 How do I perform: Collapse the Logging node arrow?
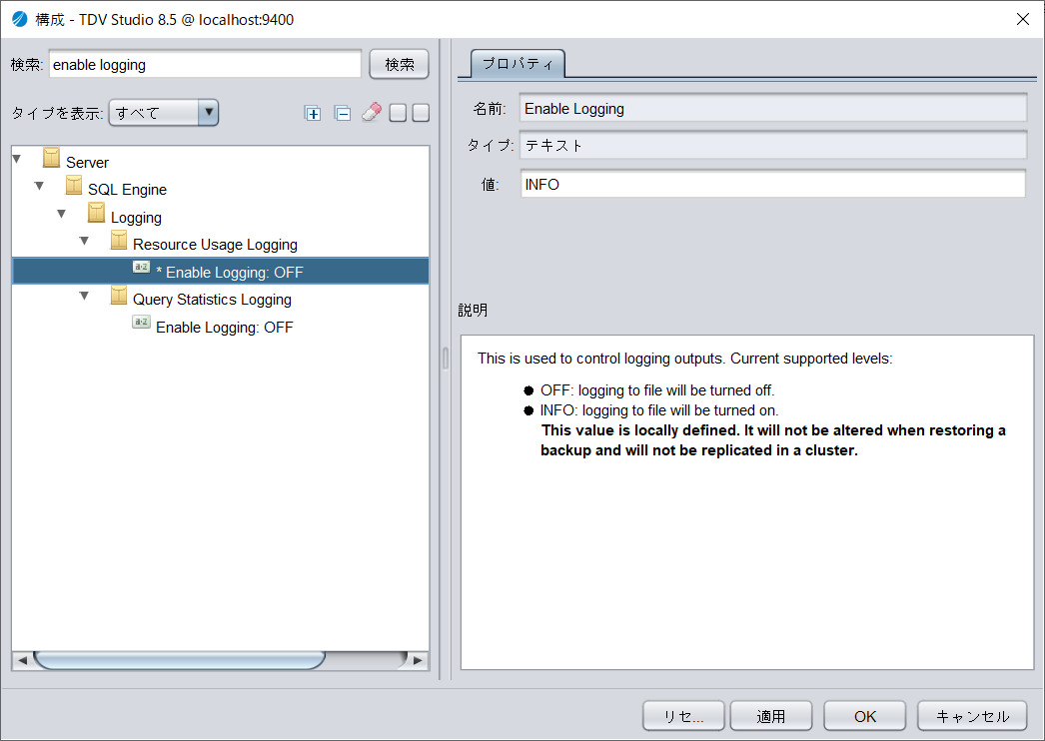(x=61, y=214)
